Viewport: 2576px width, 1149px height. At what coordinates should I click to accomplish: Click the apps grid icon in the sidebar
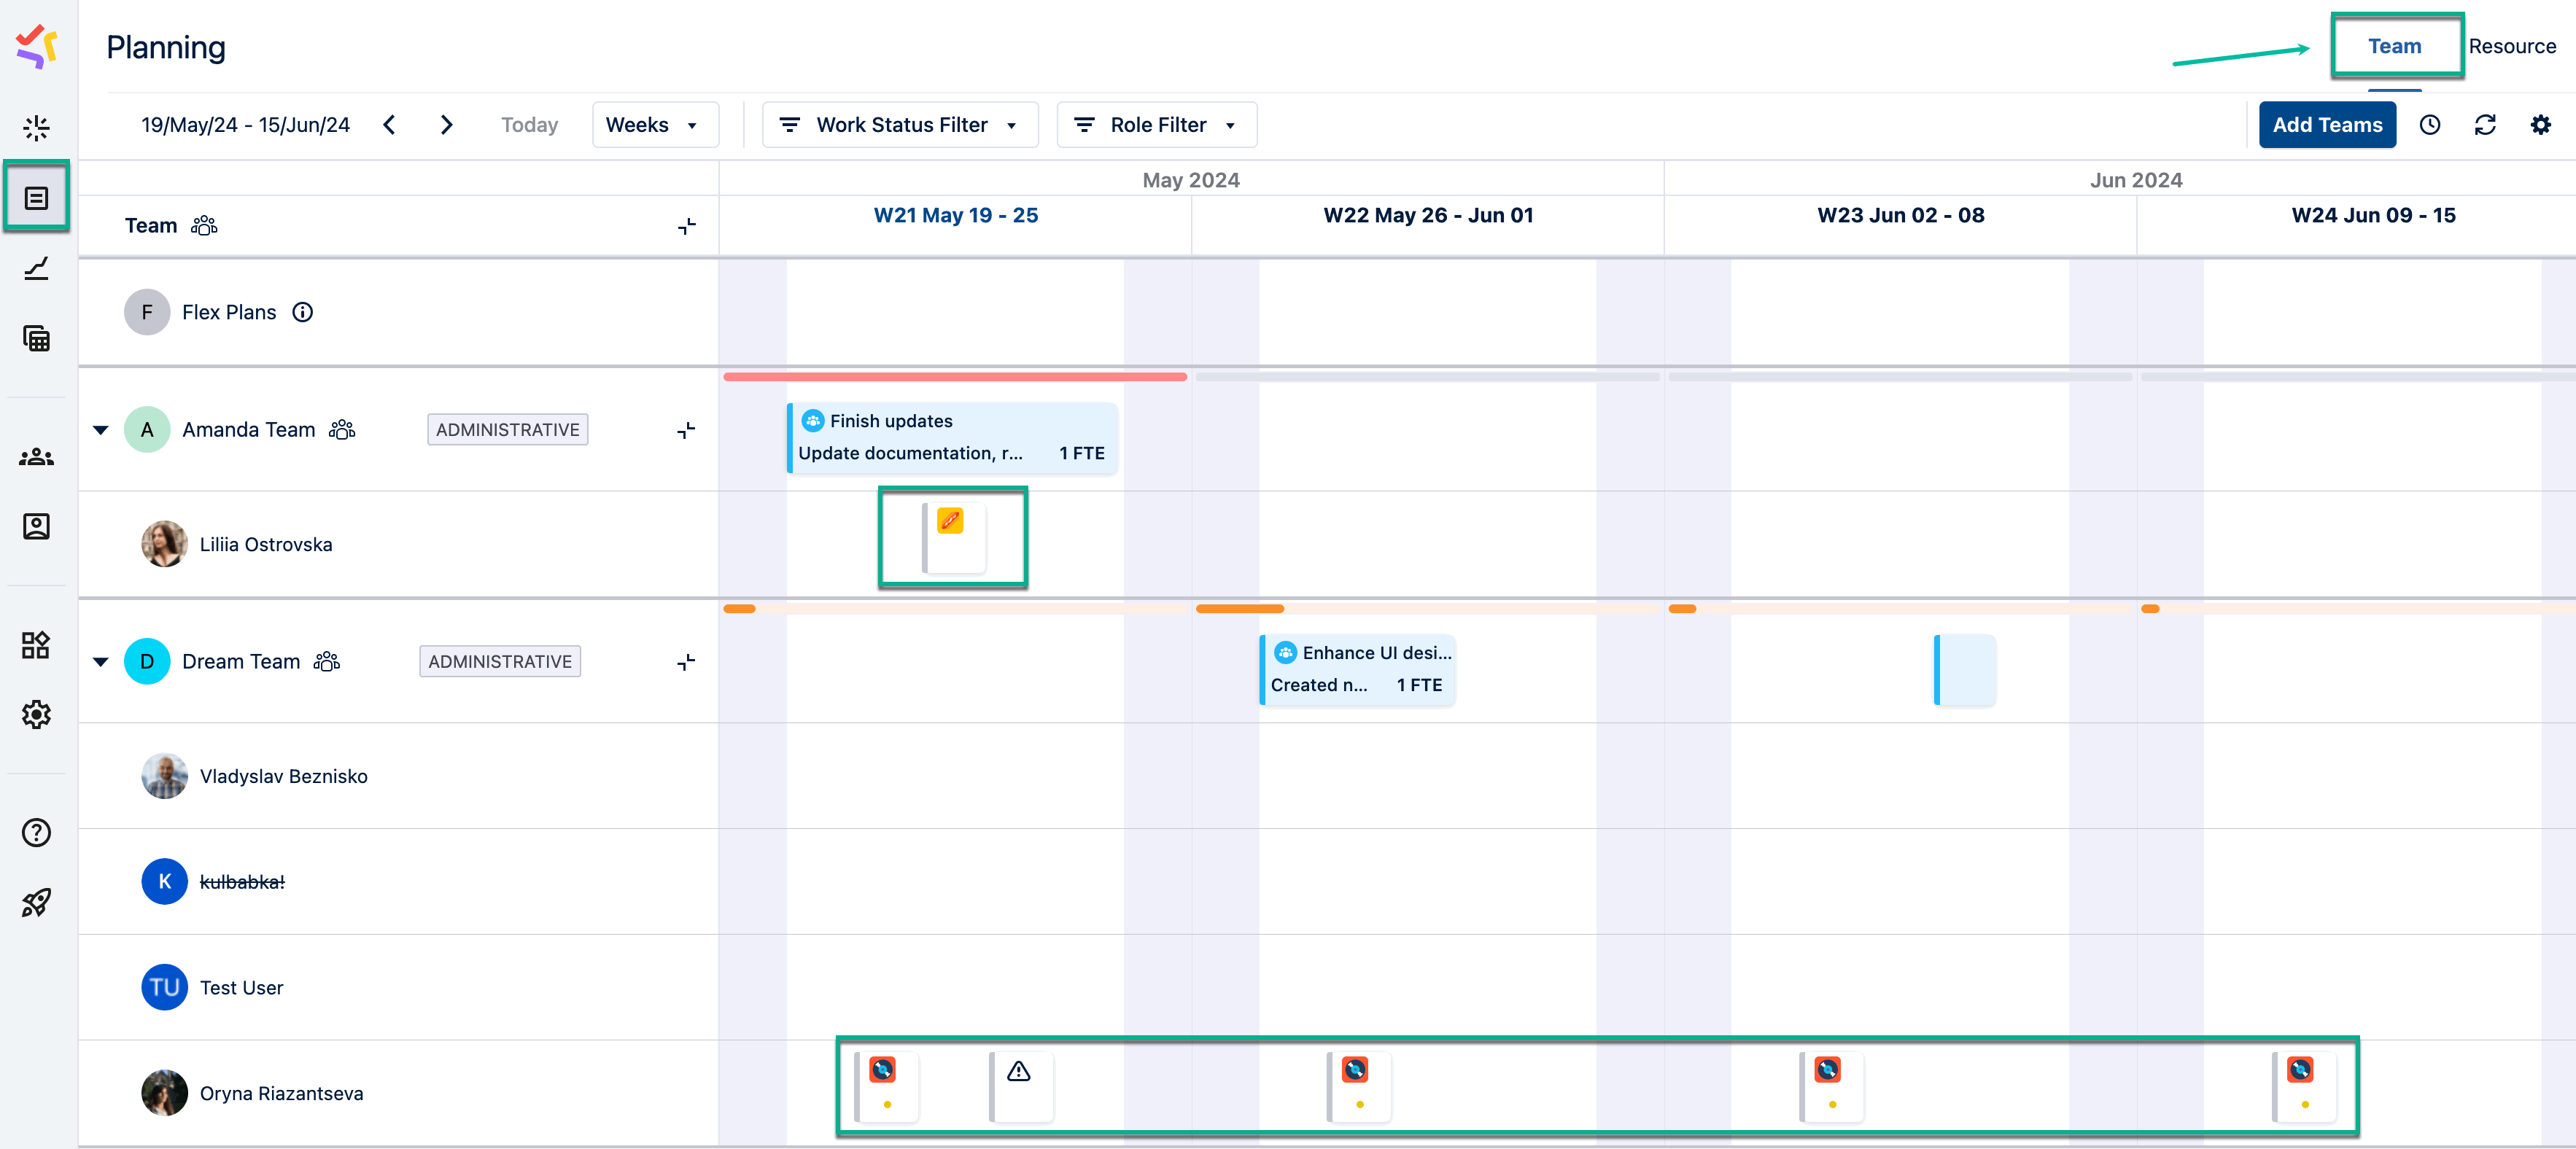pyautogui.click(x=36, y=646)
